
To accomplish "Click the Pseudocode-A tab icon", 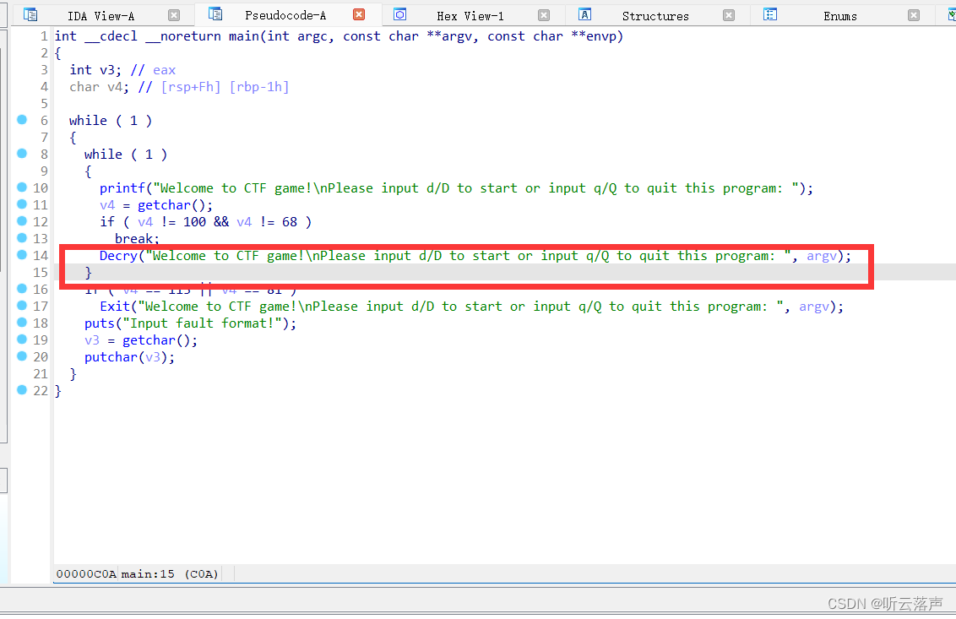I will (x=214, y=14).
